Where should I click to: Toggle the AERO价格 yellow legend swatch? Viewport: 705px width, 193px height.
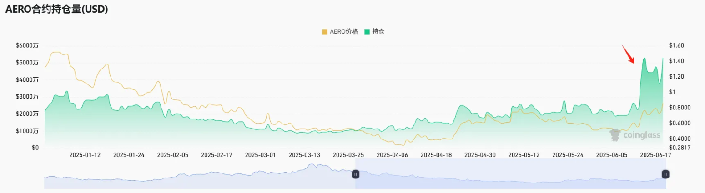324,32
